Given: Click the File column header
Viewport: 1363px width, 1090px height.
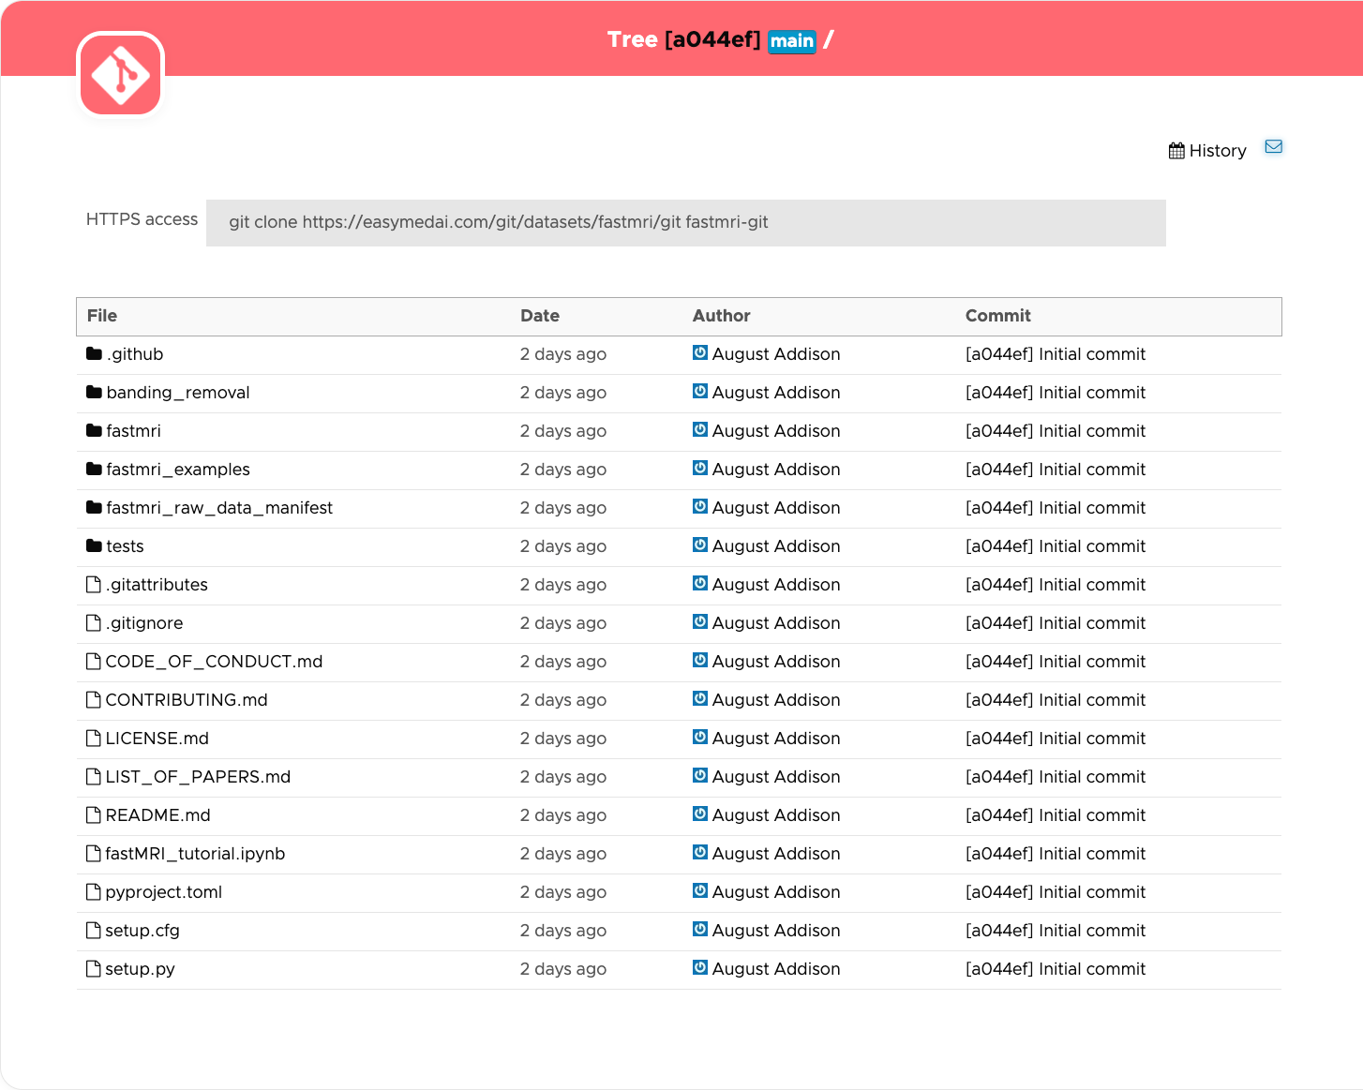Looking at the screenshot, I should click(x=102, y=316).
